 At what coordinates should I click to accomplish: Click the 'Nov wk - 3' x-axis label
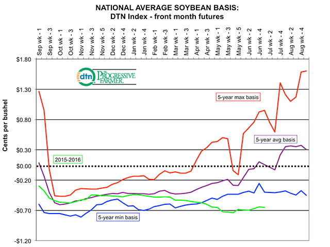pos(92,42)
